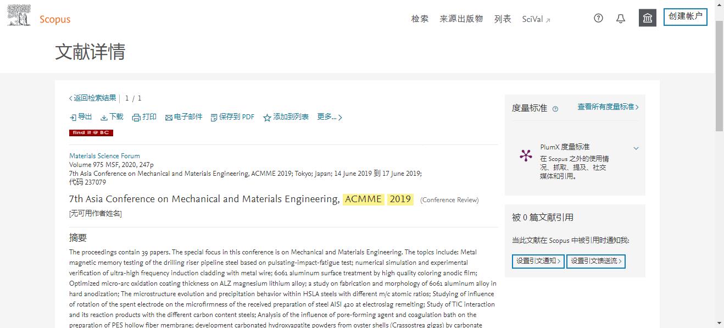724x328 pixels.
Task: Click the find it @ BC button
Action: point(91,133)
